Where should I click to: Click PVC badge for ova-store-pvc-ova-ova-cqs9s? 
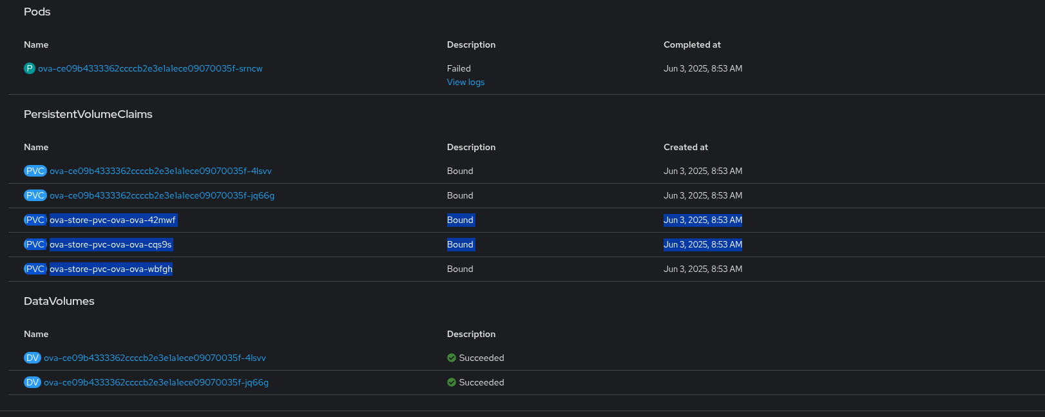[x=35, y=244]
